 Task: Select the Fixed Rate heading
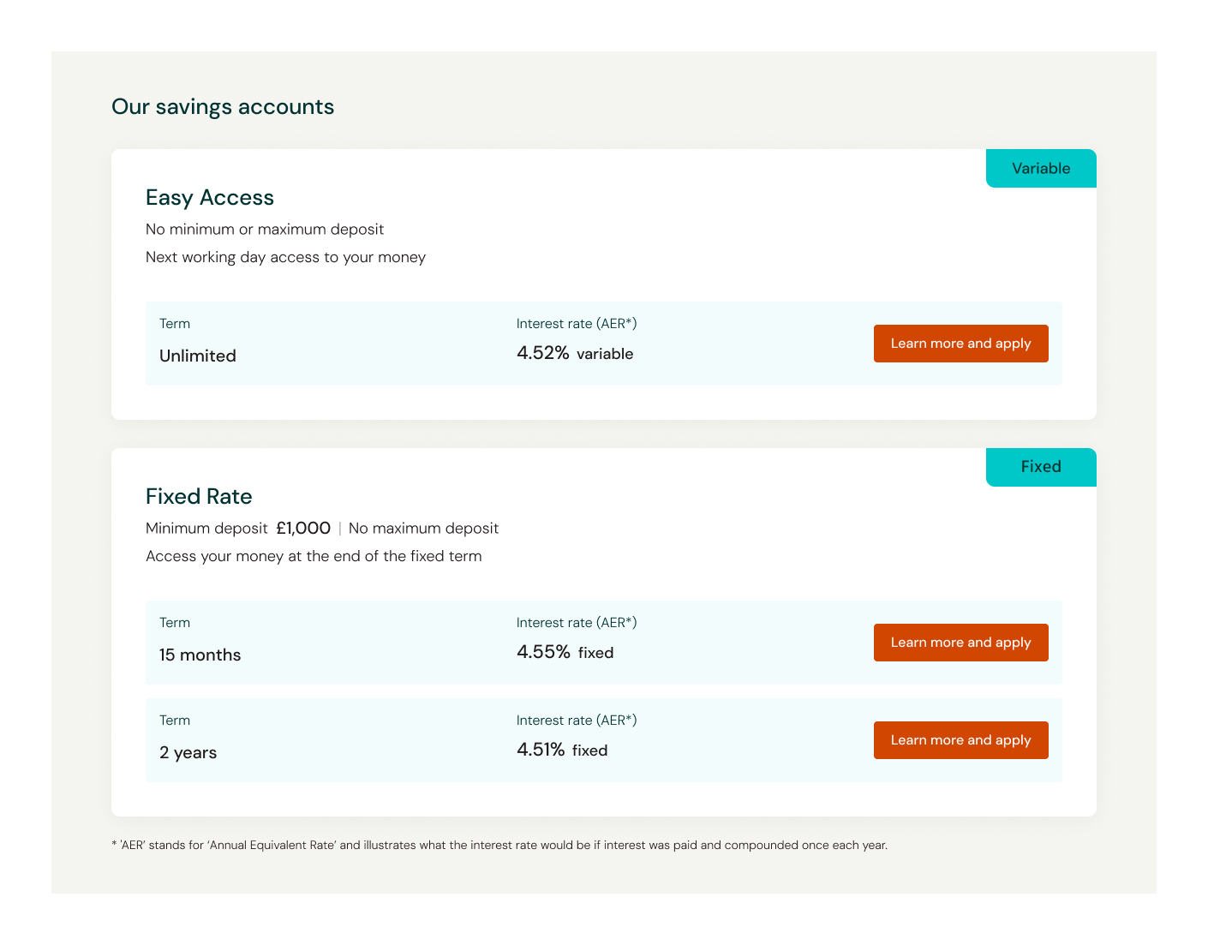(199, 497)
